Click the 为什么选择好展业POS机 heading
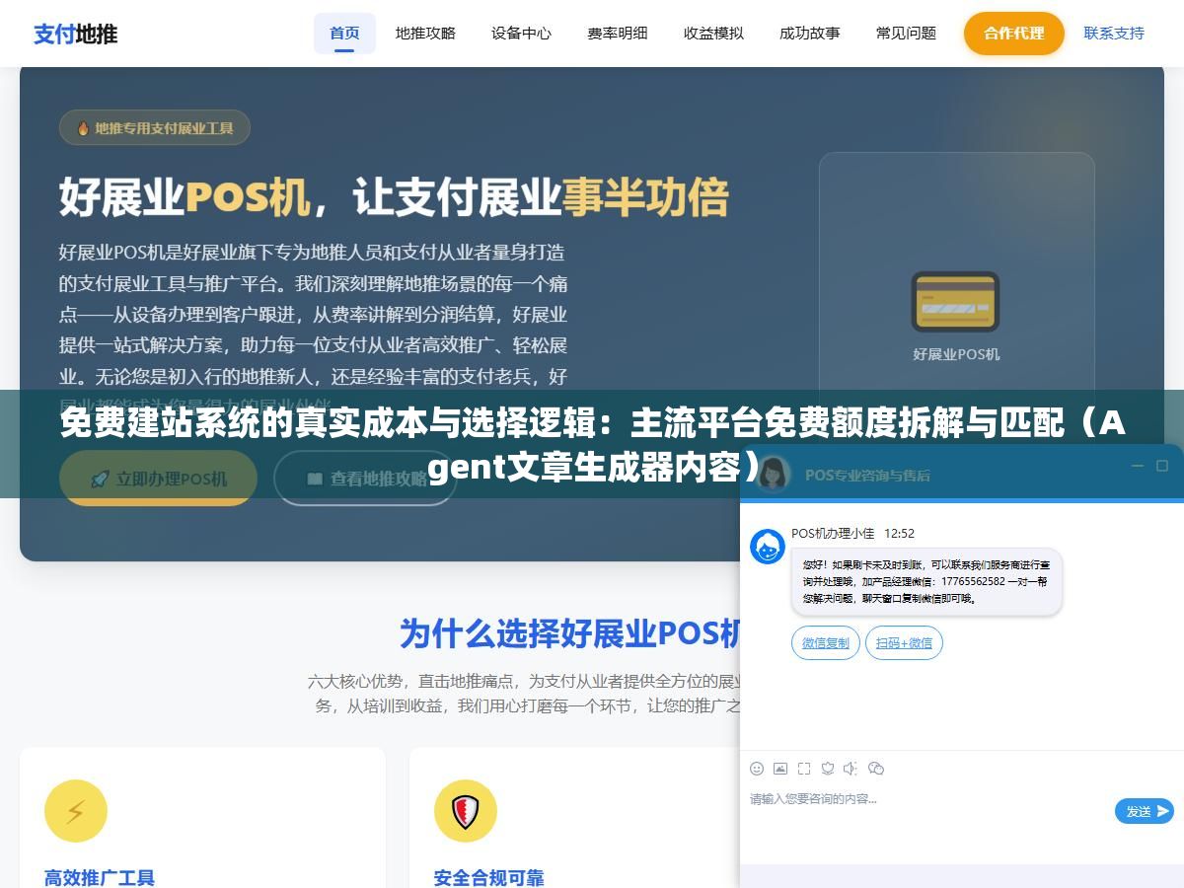Image resolution: width=1184 pixels, height=888 pixels. 570,633
